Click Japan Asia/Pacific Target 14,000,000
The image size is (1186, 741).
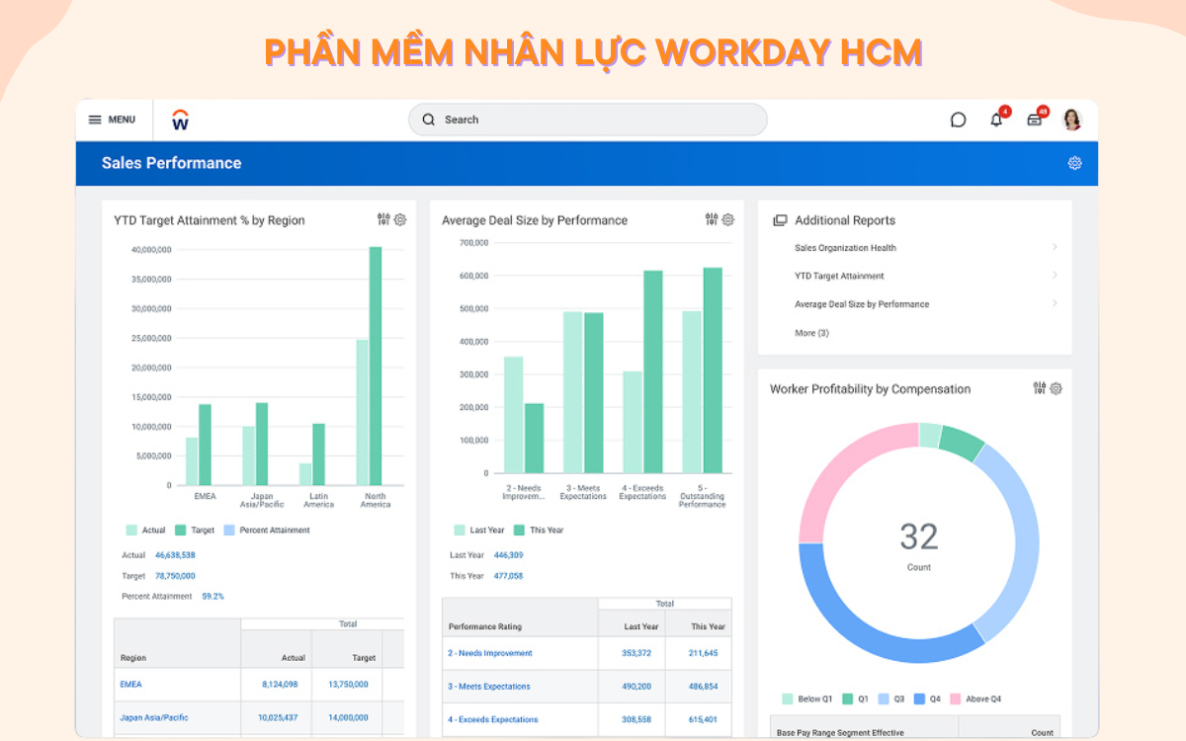[348, 717]
